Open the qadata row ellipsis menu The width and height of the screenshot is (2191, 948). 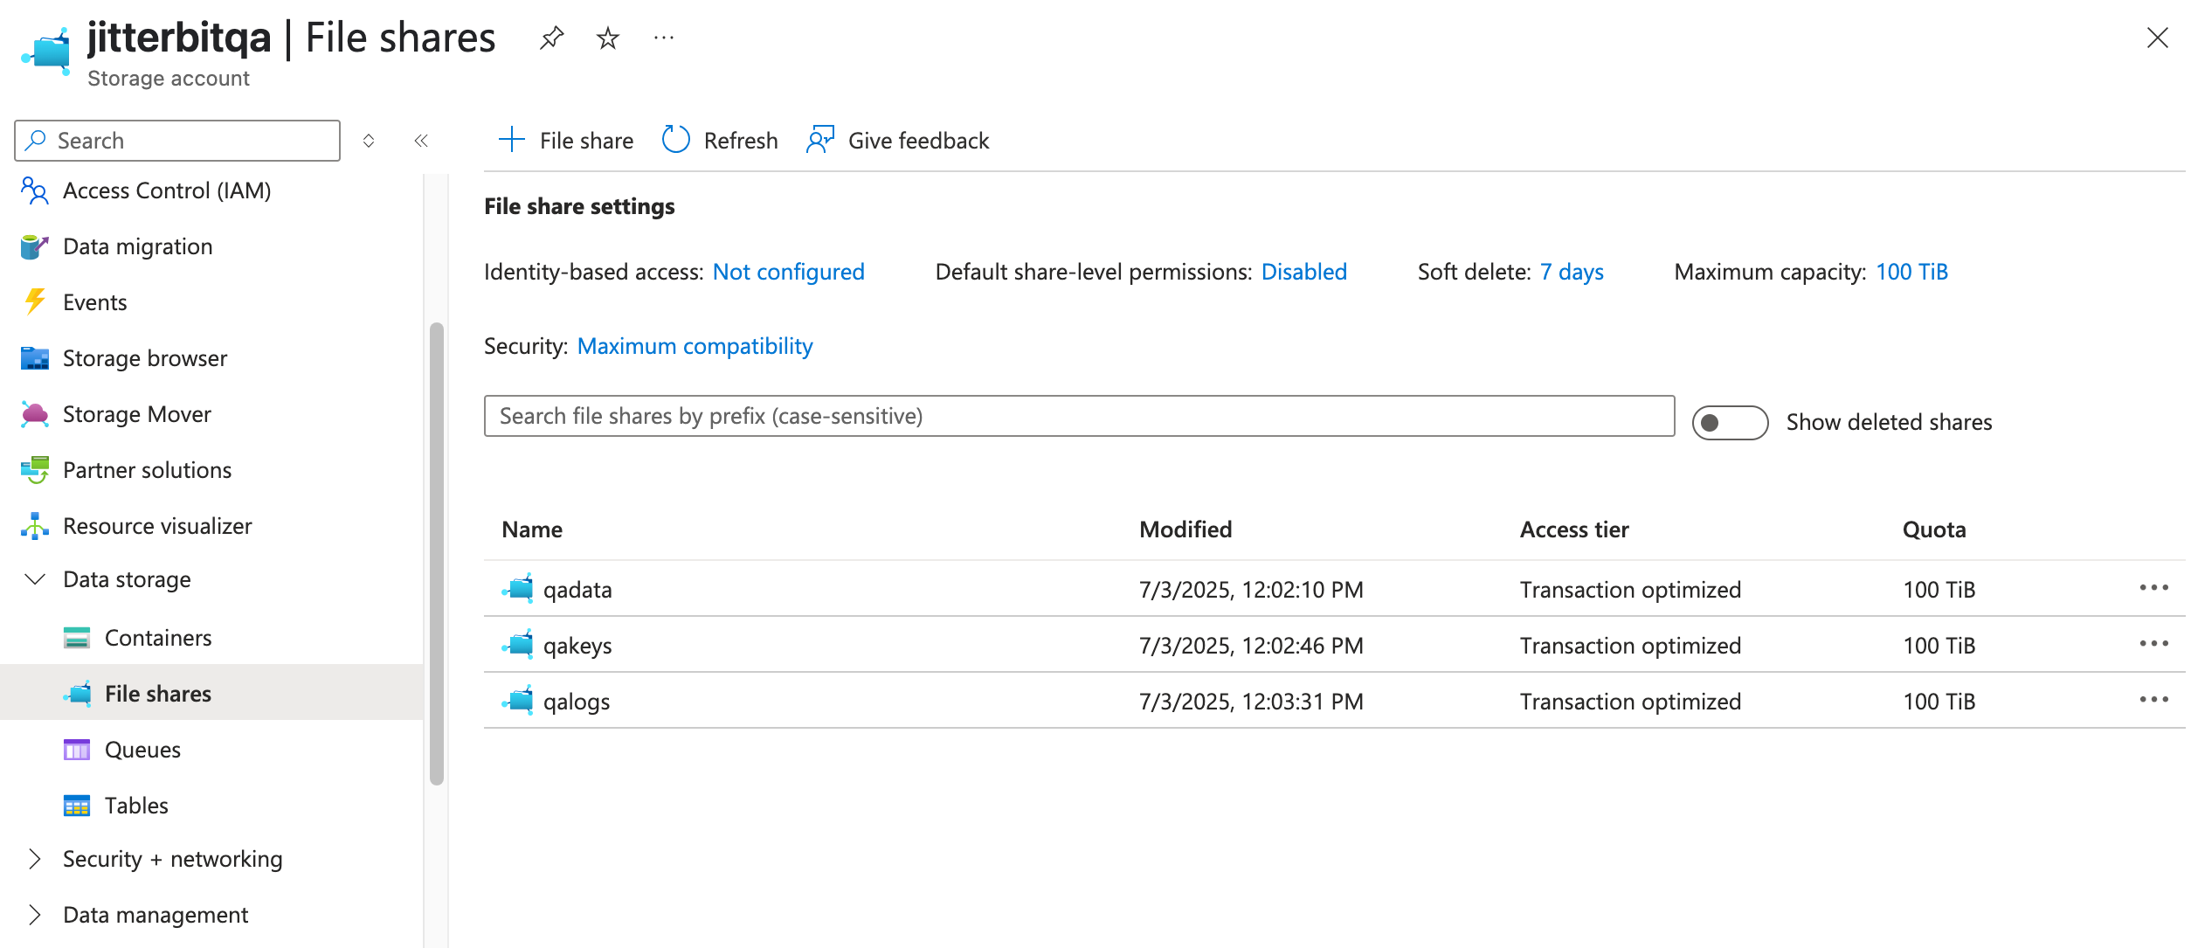click(x=2153, y=589)
